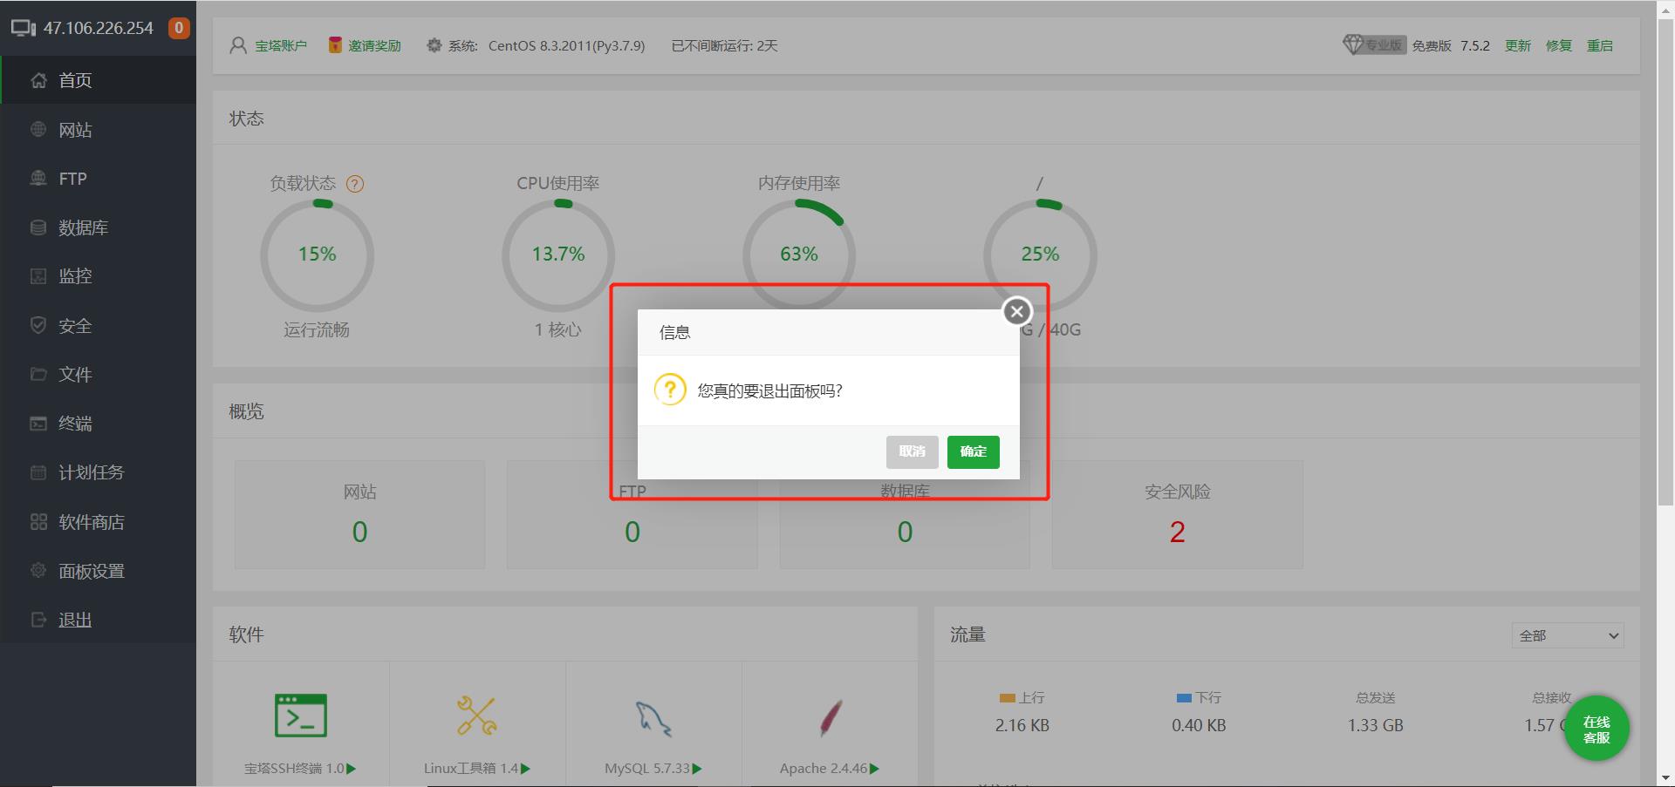Click the 13.7% CPU usage gauge

tap(558, 254)
